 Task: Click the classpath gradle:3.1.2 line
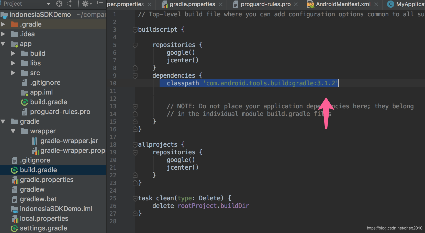(x=252, y=83)
